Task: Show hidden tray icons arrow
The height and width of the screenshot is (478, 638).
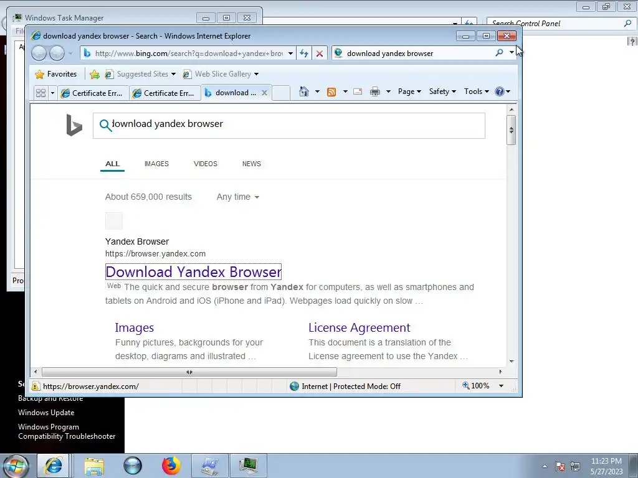Action: (x=545, y=466)
